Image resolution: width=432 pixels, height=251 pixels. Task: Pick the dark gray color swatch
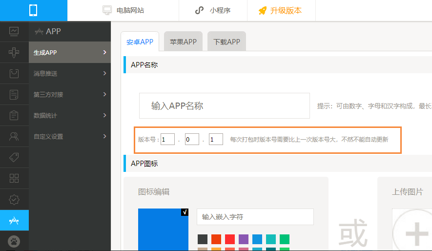203,239
